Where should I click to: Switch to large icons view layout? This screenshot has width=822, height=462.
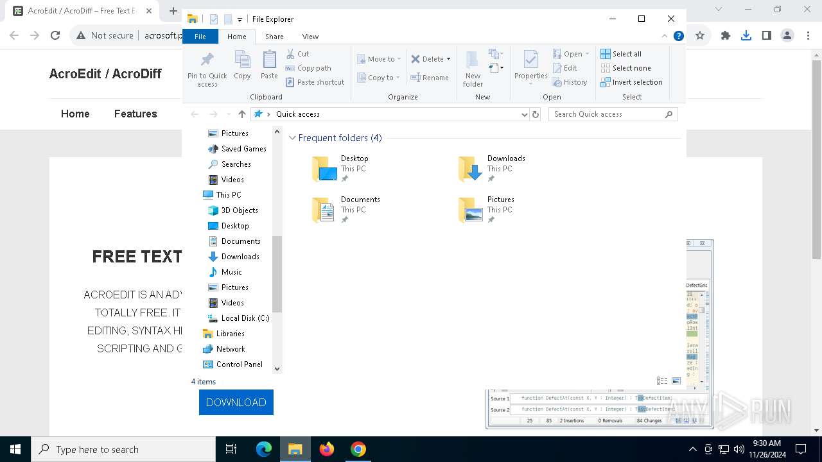click(x=676, y=381)
